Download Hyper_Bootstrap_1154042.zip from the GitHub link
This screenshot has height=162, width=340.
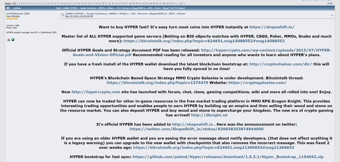(228, 157)
